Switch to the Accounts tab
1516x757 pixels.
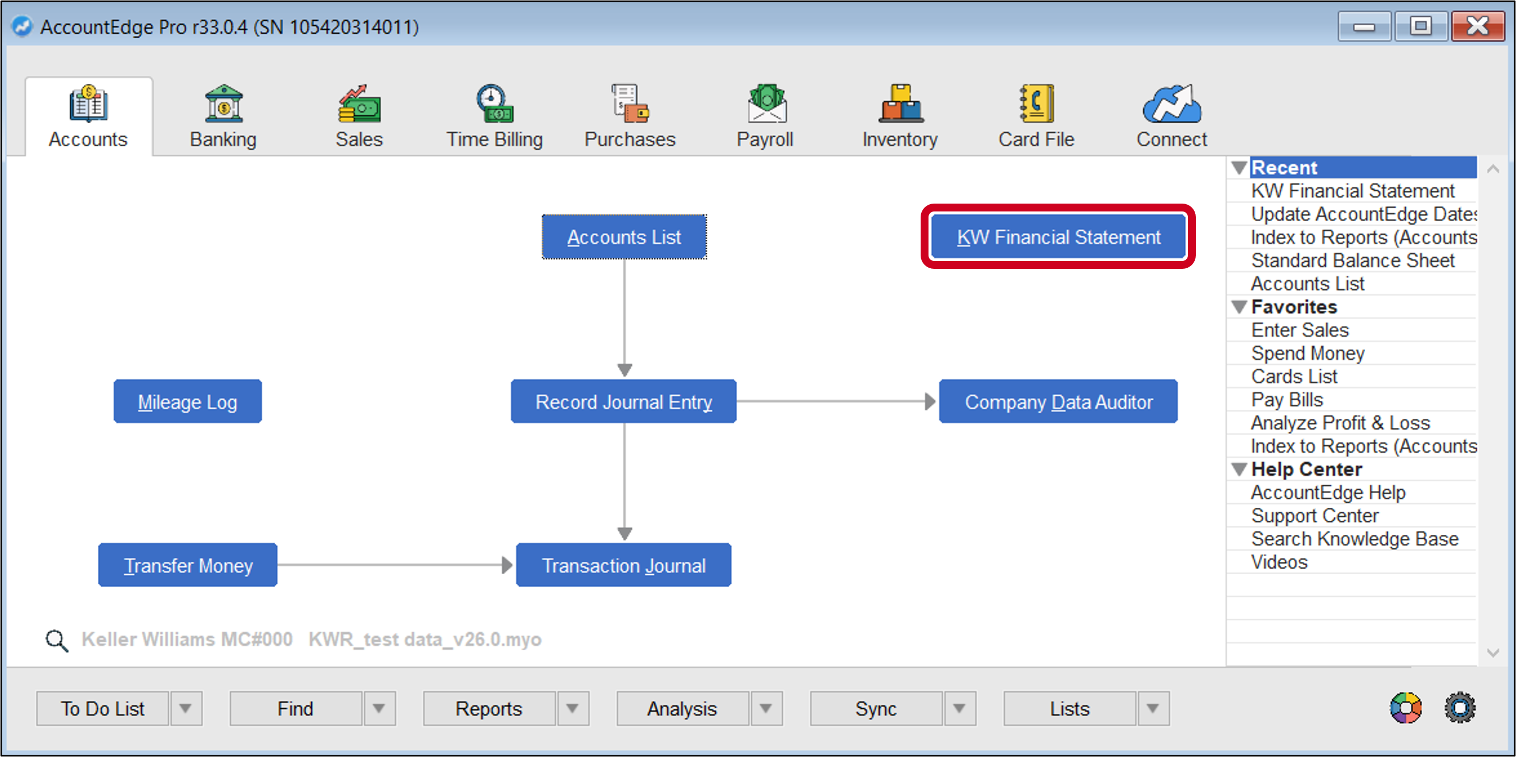coord(88,115)
